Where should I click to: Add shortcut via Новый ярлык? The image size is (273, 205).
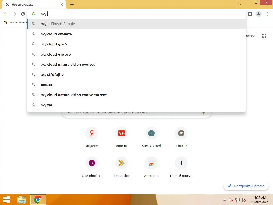(181, 167)
